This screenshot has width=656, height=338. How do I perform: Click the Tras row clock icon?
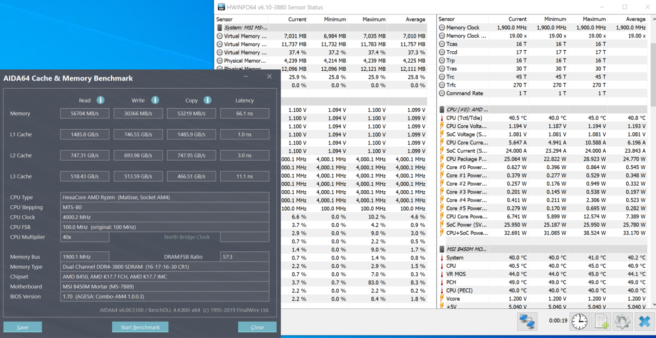click(442, 69)
